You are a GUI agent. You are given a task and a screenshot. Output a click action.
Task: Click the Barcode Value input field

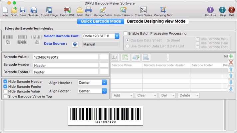[x=66, y=57]
